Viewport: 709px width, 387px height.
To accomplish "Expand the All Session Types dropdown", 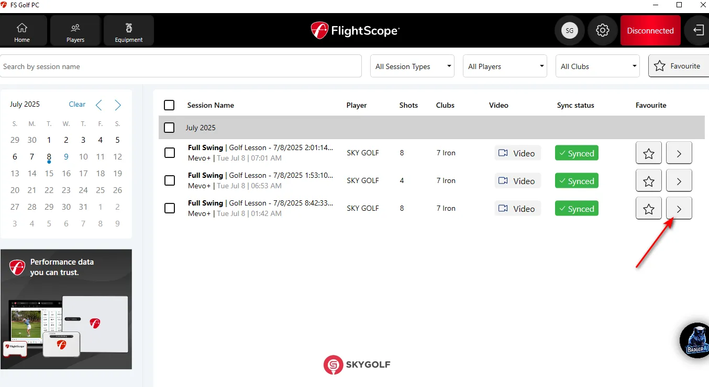I will coord(412,66).
